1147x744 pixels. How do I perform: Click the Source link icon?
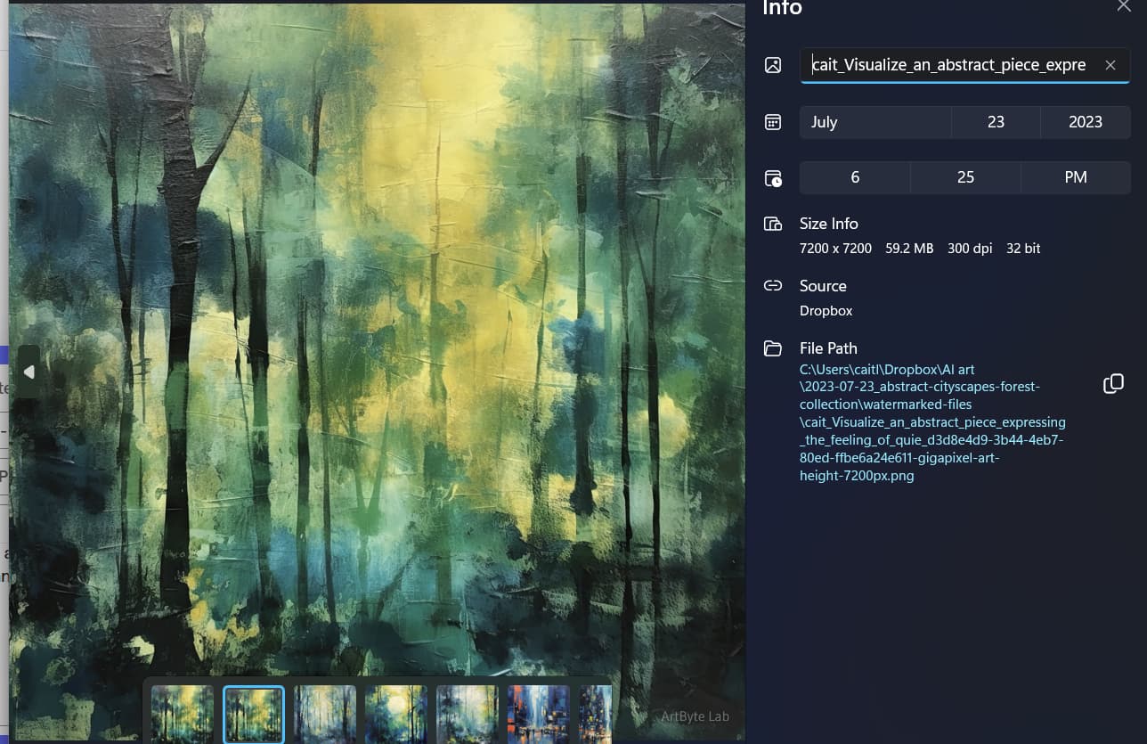[x=773, y=286]
